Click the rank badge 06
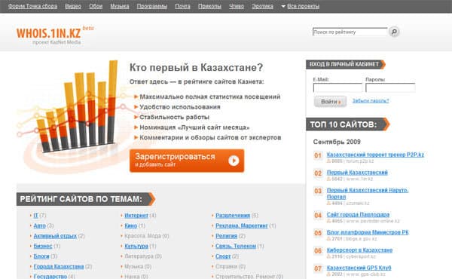The image size is (452, 279). tap(318, 251)
